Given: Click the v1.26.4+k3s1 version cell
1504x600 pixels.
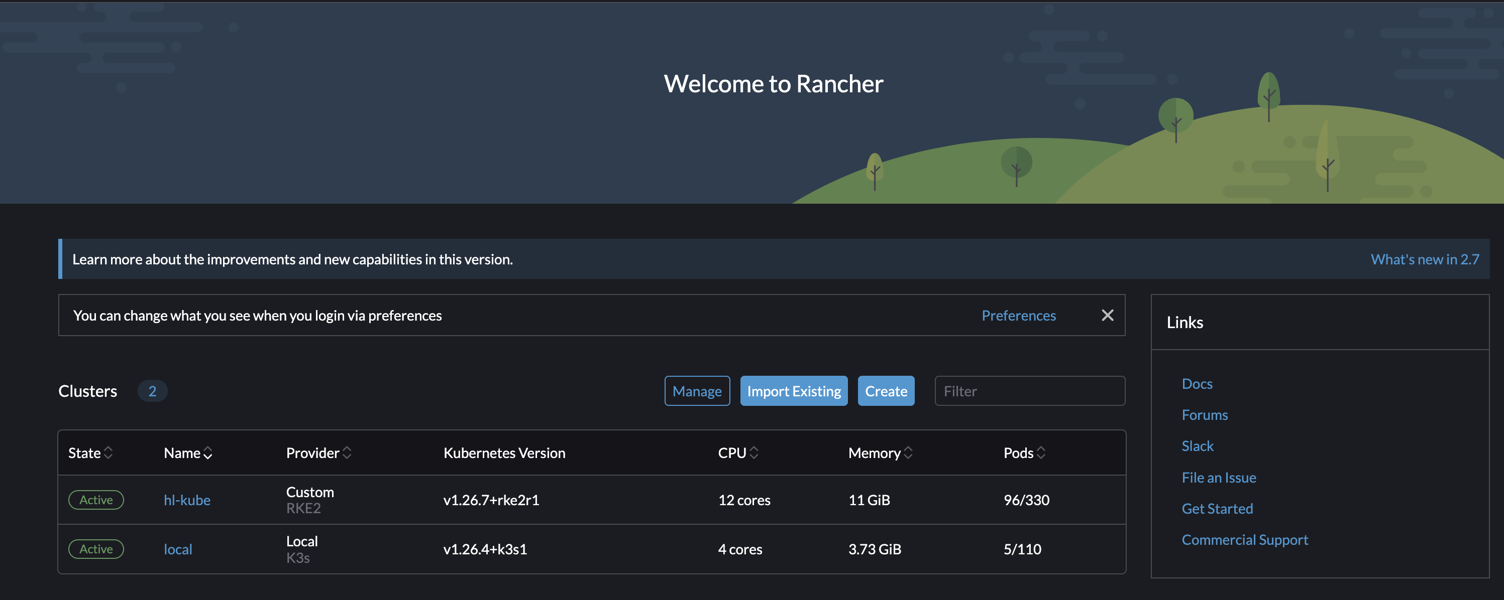Looking at the screenshot, I should click(x=485, y=549).
